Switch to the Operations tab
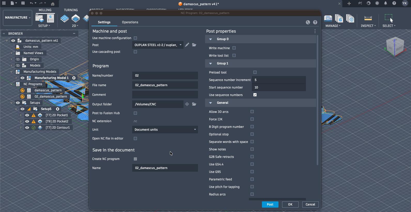Screen dimensions: 411x212 click(x=130, y=22)
